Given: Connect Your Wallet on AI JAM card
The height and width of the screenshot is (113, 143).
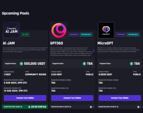Looking at the screenshot, I should point(25,98).
